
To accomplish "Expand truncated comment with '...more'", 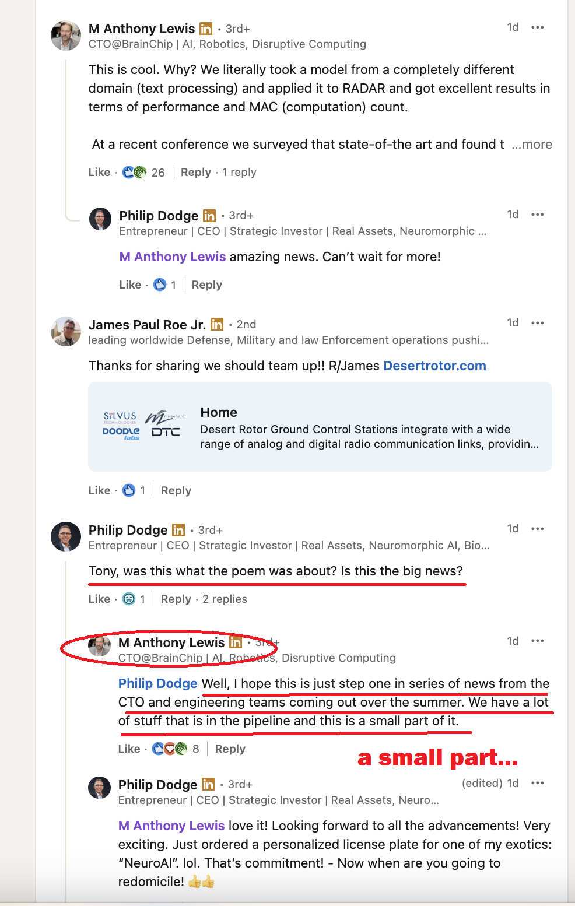I will coord(531,145).
